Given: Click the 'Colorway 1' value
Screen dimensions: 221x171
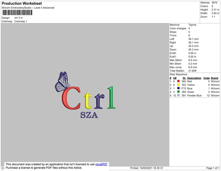Looking at the screenshot, I should 21,21.
